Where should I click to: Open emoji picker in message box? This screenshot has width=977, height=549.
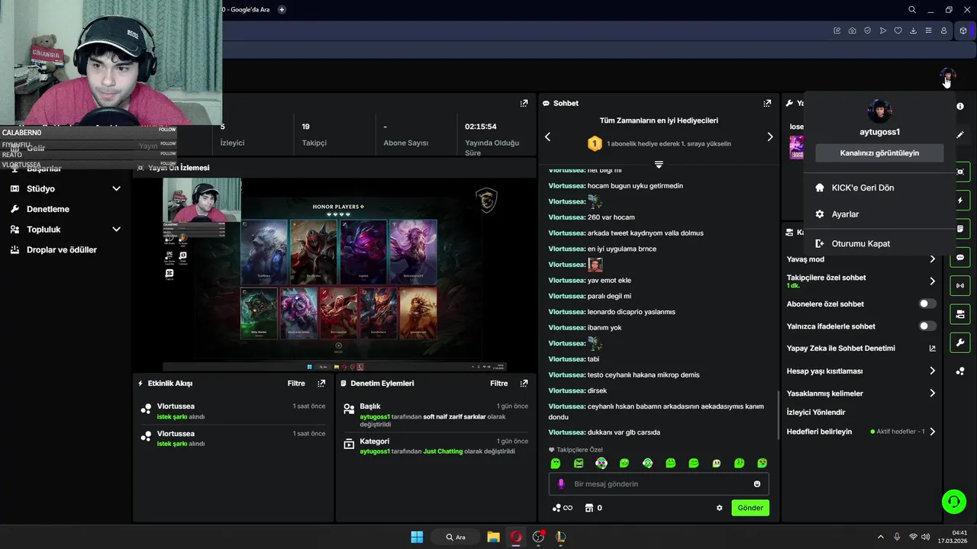pyautogui.click(x=757, y=484)
